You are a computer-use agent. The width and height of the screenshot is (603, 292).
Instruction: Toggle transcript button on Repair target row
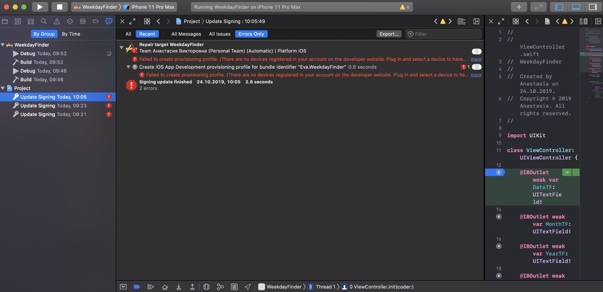[x=476, y=51]
